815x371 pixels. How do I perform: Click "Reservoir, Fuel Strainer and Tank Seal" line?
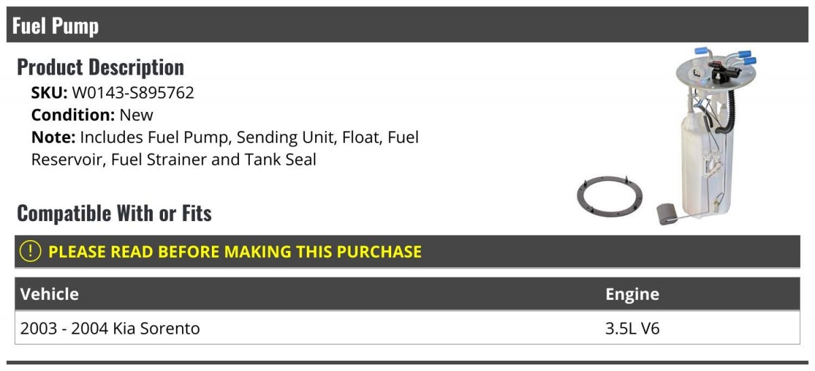click(x=174, y=160)
